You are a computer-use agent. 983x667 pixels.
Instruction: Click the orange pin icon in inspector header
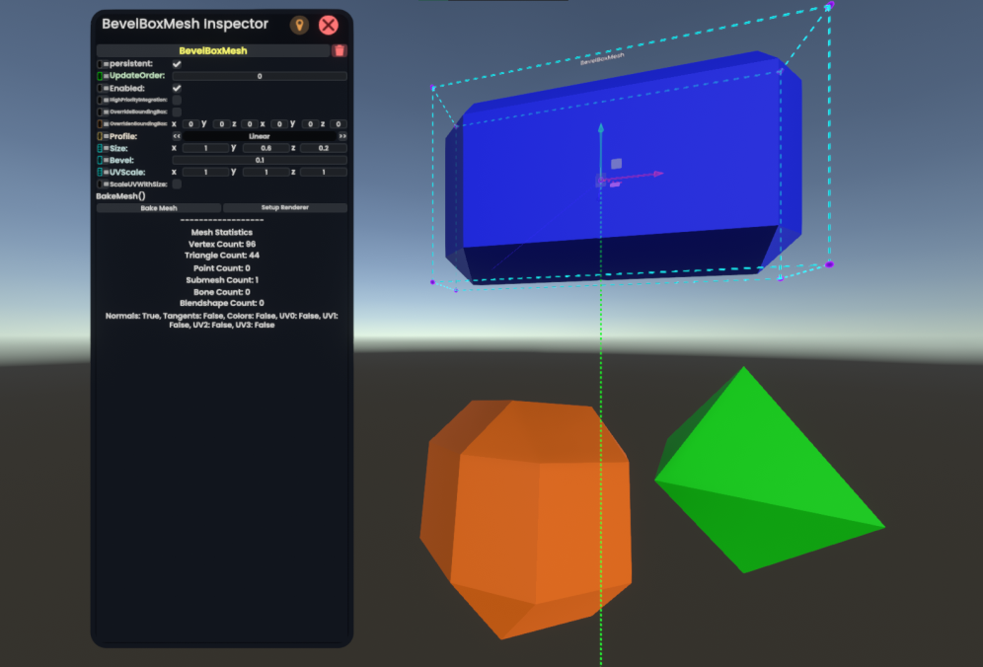coord(299,25)
